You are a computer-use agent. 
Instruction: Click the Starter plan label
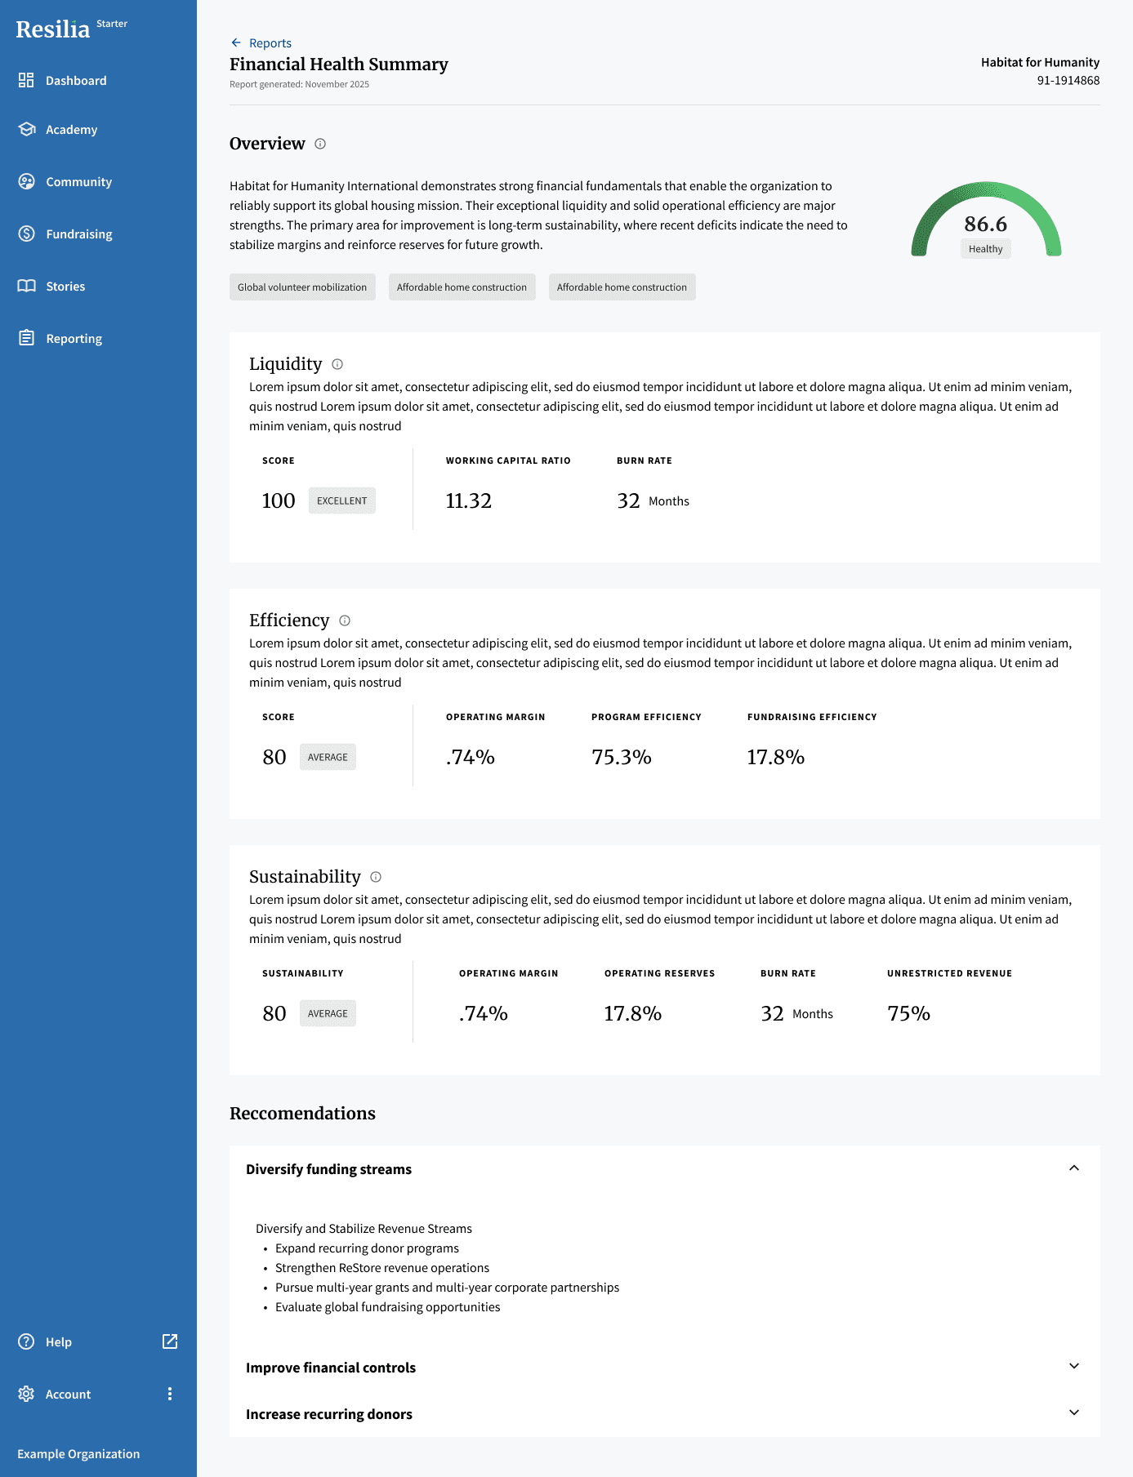112,24
